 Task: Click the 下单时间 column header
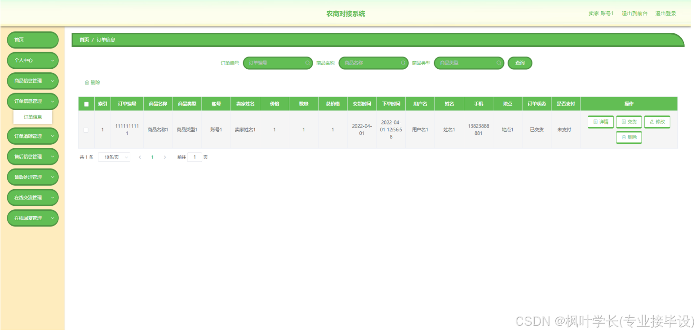391,104
